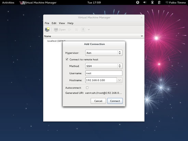Expand the Hostname history dropdown arrow
188x141 pixels.
pyautogui.click(x=119, y=80)
